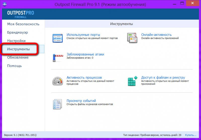Image resolution: width=201 pixels, height=140 pixels.
Task: Click the Outpost app icon in title bar
Action: point(5,4)
